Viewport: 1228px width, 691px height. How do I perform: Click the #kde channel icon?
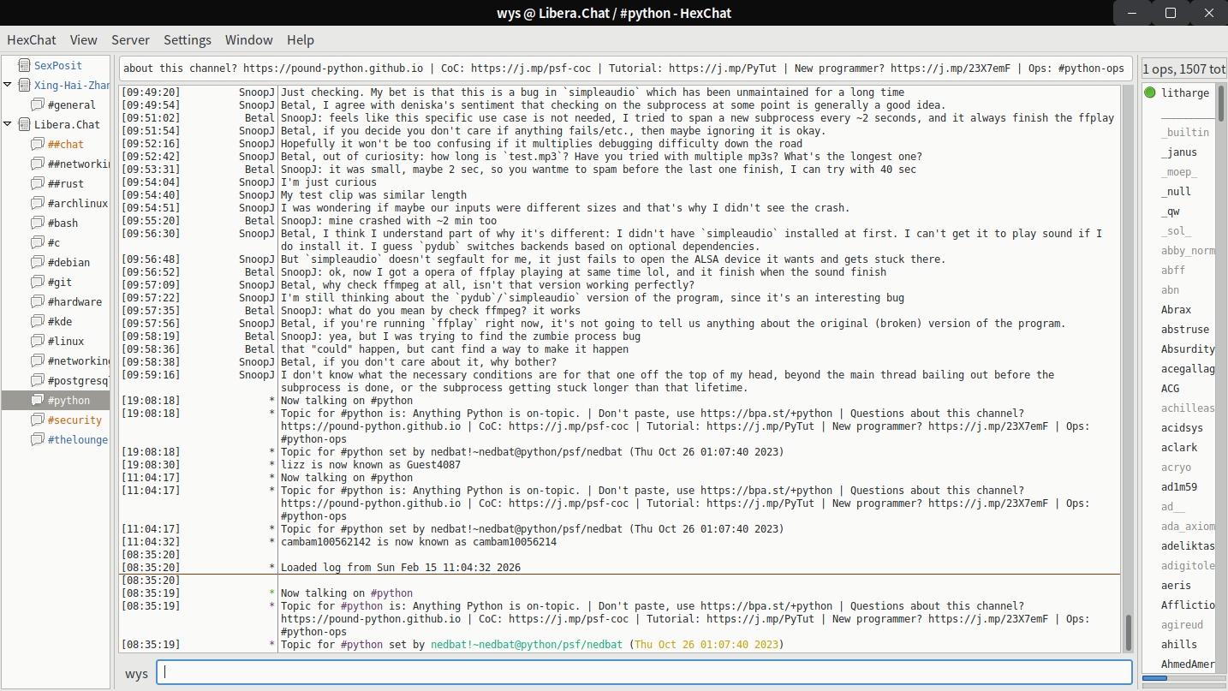(x=37, y=321)
